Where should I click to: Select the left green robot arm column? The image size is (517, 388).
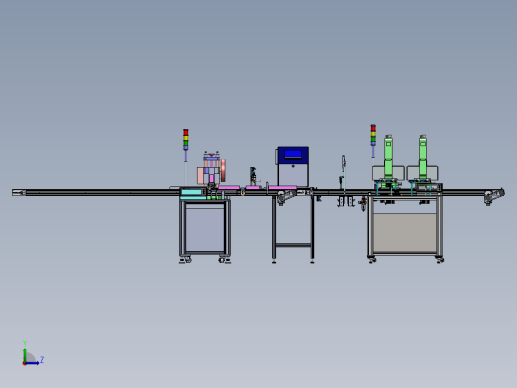(388, 157)
